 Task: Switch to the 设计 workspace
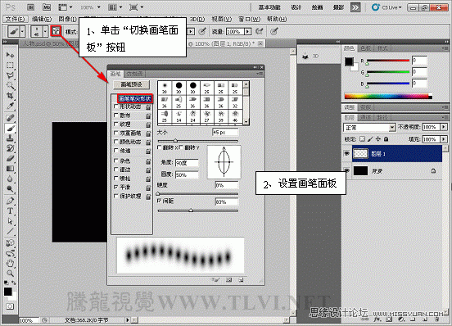(x=296, y=7)
